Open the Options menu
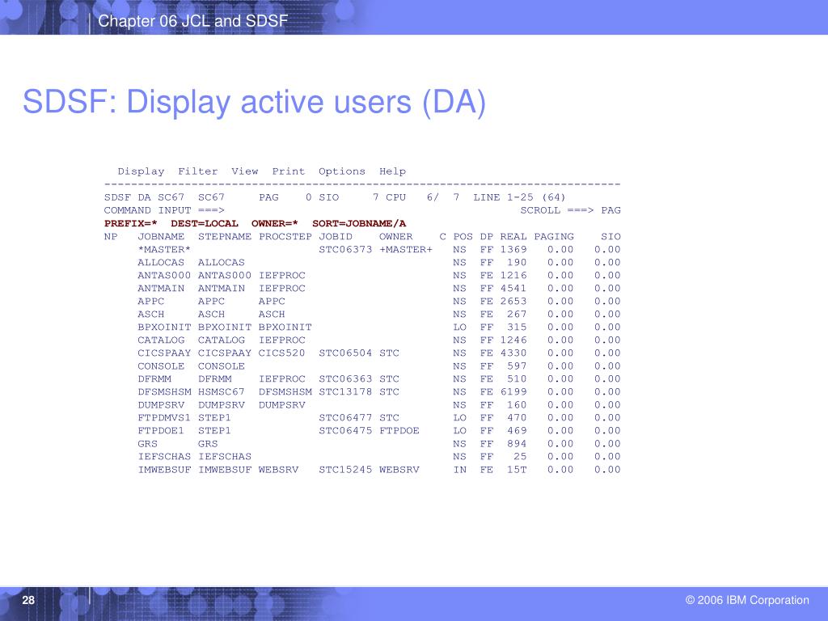This screenshot has height=621, width=828. pos(342,171)
